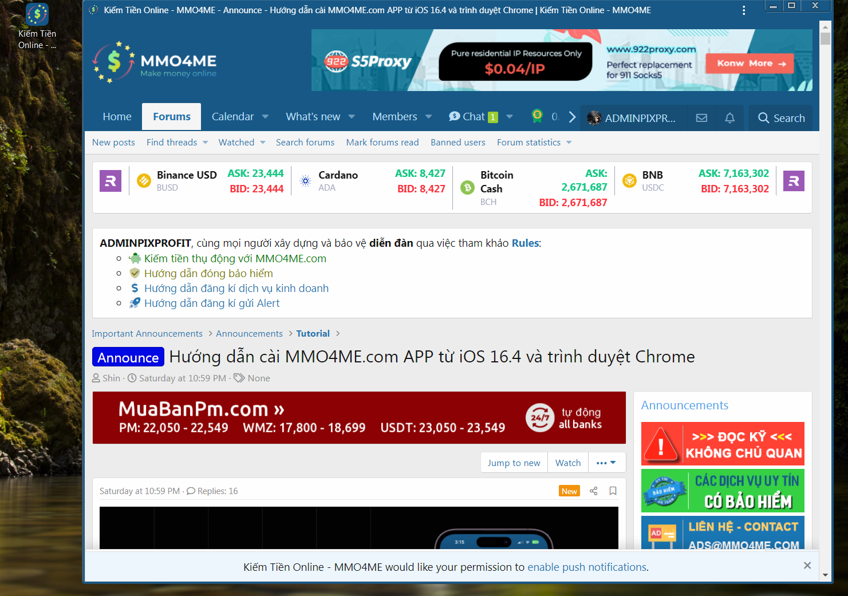The width and height of the screenshot is (848, 596).
Task: Open the Rules link in notice
Action: pos(525,243)
